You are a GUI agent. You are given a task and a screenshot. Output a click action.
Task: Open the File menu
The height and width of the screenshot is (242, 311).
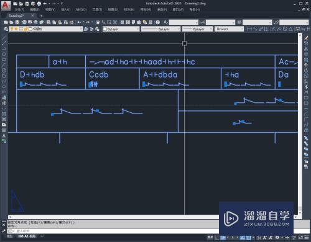(19, 9)
